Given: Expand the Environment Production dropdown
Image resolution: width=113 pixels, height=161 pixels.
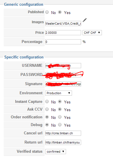Looking at the screenshot, I should click(x=59, y=93).
